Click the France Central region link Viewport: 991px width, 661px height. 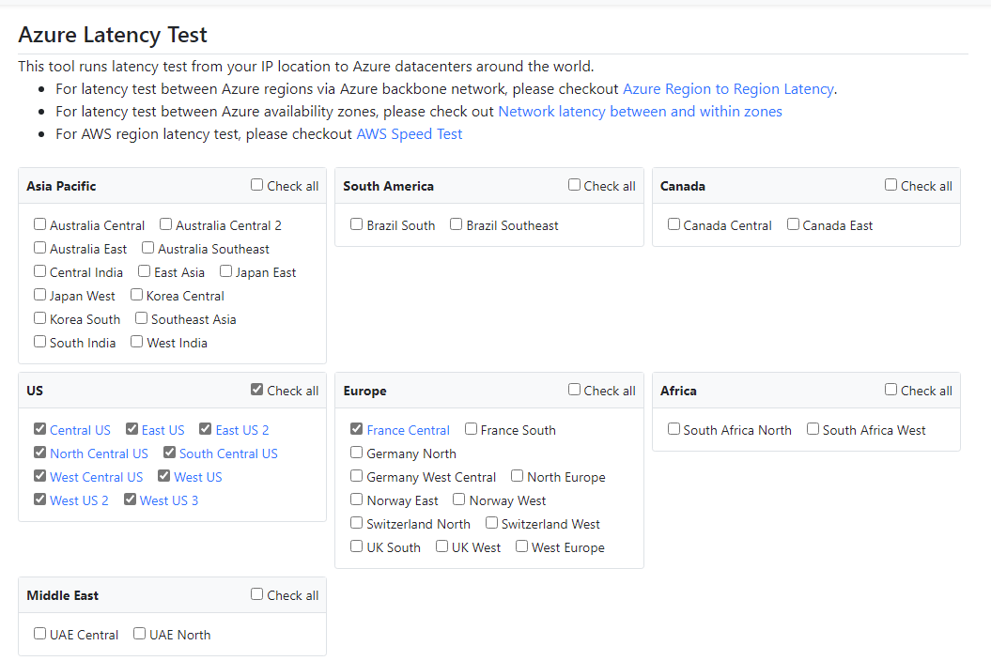pos(409,429)
